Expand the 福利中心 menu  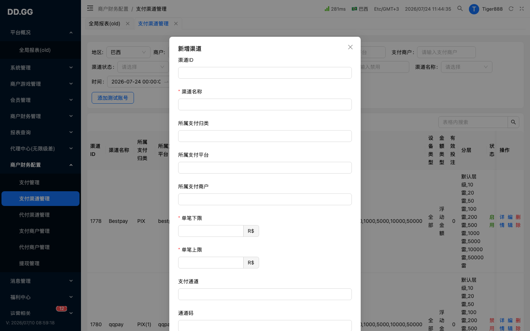point(40,297)
